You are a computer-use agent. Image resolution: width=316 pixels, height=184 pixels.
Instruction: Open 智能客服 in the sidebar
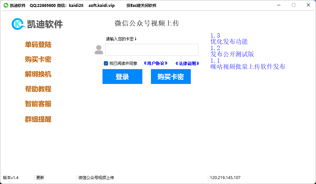[x=38, y=104]
